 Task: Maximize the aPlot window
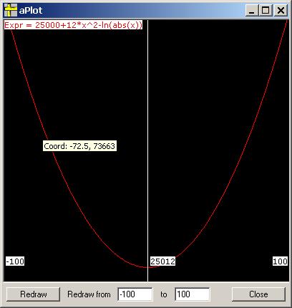pyautogui.click(x=266, y=11)
